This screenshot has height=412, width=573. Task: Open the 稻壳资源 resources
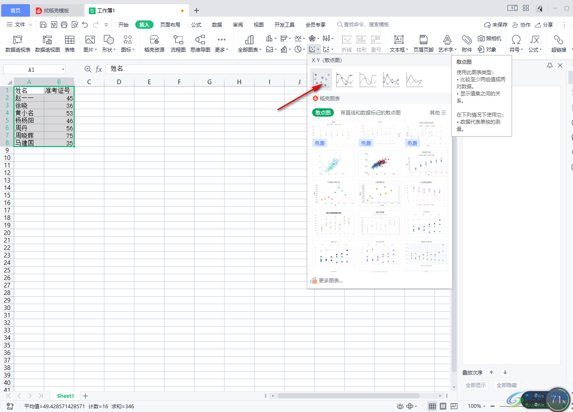tap(154, 44)
